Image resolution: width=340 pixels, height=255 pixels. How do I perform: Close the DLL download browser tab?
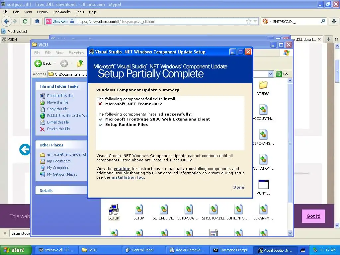(x=319, y=39)
